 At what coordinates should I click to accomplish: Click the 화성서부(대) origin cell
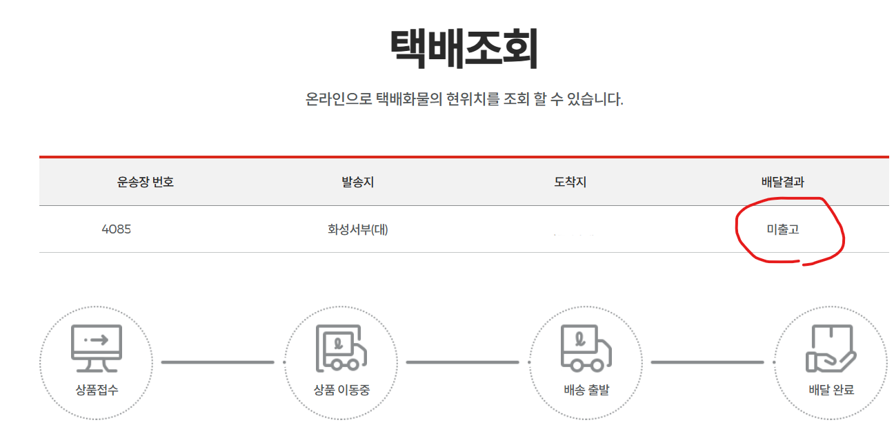tap(357, 229)
